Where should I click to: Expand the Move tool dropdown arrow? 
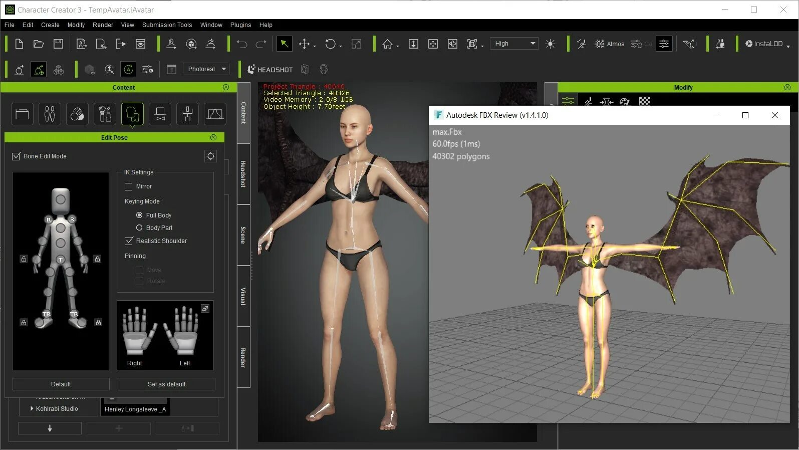point(315,46)
